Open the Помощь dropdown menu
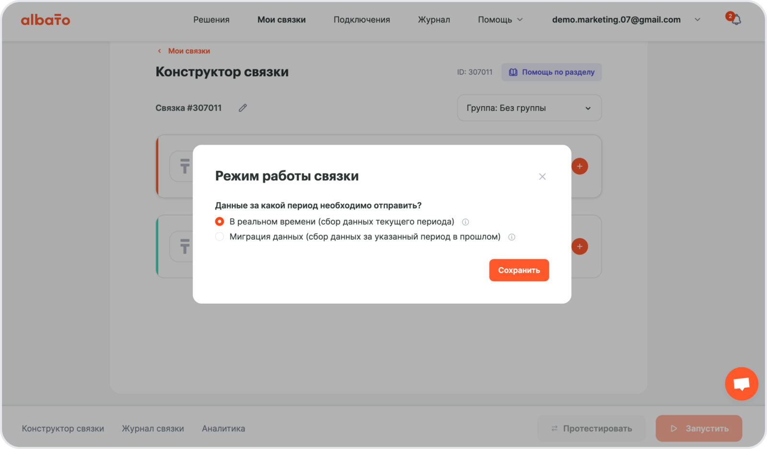The image size is (767, 449). 500,20
